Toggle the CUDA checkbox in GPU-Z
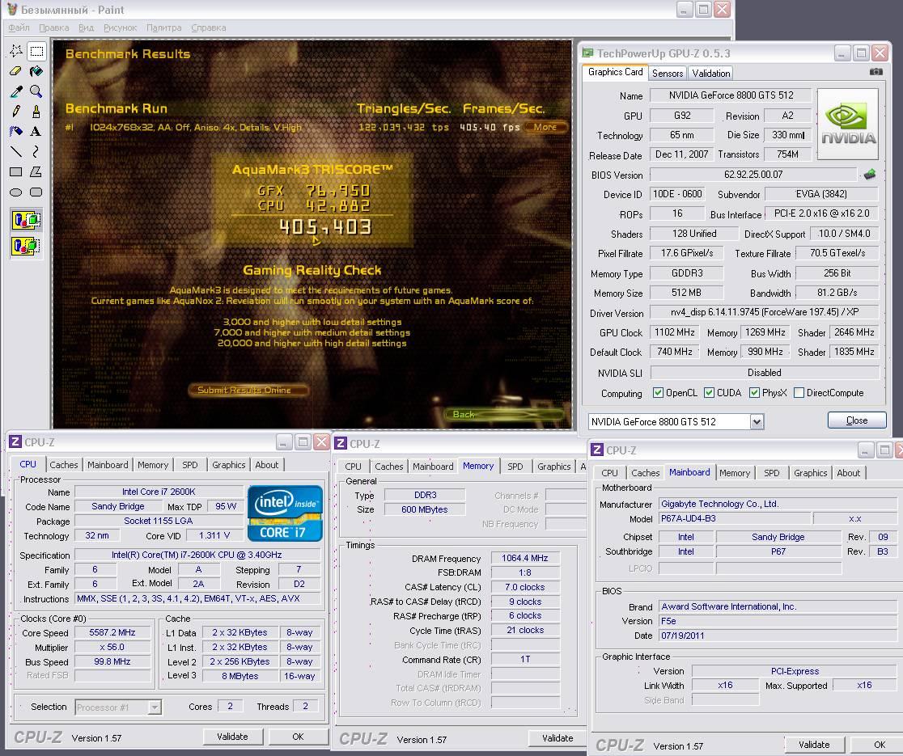Viewport: 903px width, 756px height. click(709, 393)
